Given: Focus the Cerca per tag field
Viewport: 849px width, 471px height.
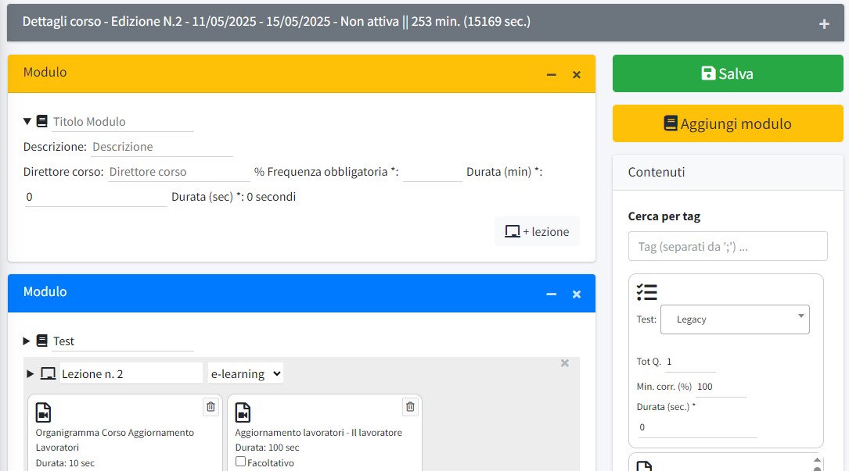Looking at the screenshot, I should click(x=728, y=246).
